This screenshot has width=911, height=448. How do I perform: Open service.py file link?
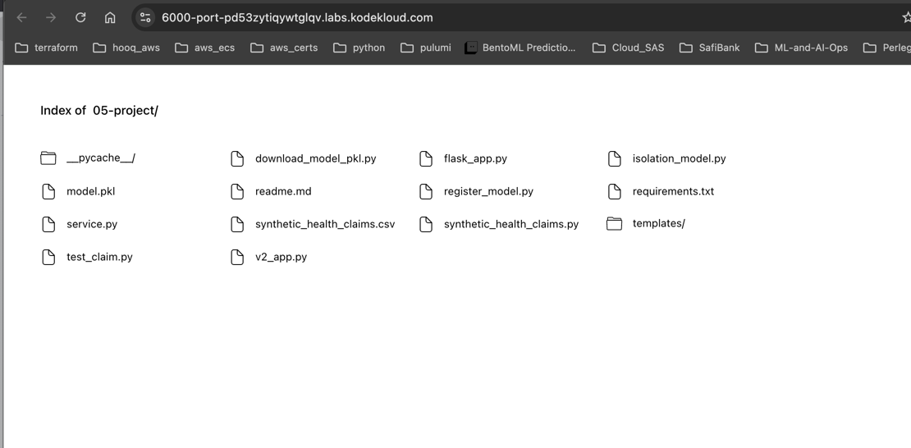pyautogui.click(x=92, y=224)
